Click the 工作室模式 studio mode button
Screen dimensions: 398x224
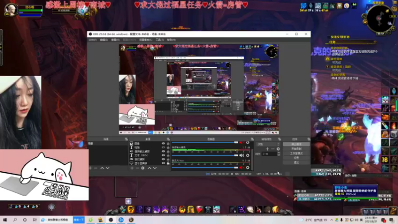click(x=296, y=153)
